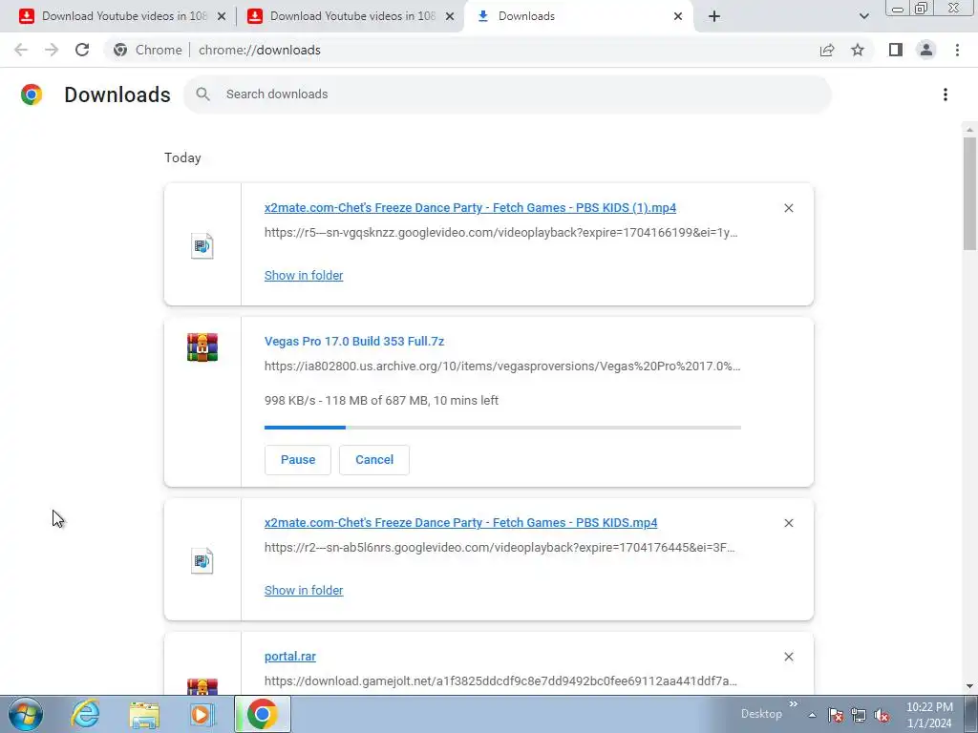Open Windows Explorer from the taskbar
This screenshot has height=733, width=978.
tap(144, 714)
